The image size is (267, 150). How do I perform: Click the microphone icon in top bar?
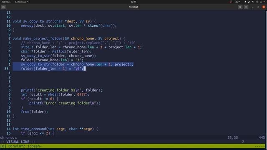click(x=257, y=2)
